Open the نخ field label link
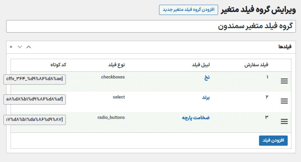 207,77
